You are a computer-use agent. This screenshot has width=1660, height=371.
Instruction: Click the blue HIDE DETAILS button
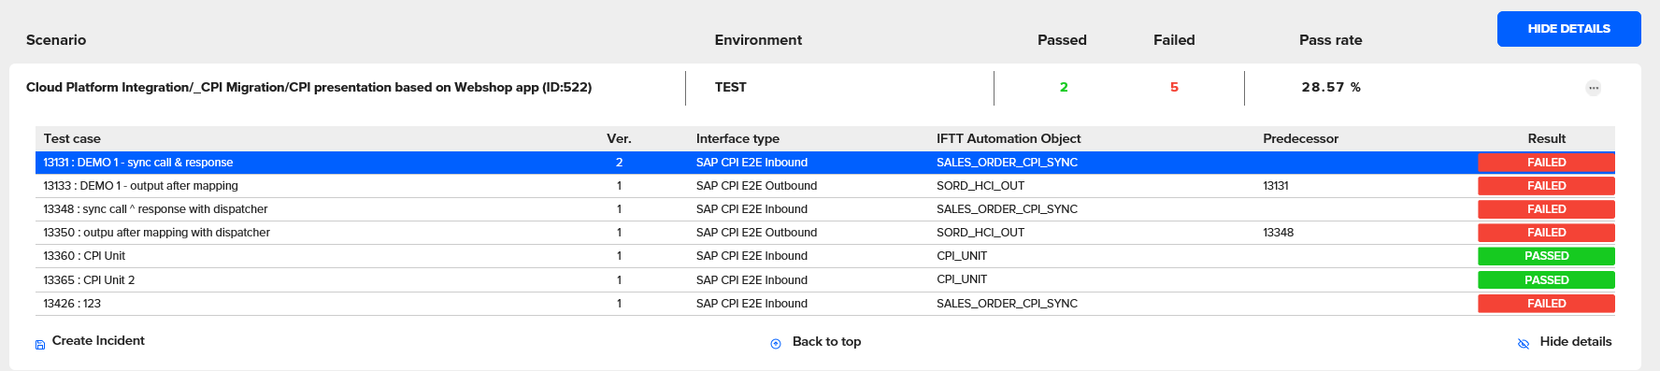pos(1569,29)
